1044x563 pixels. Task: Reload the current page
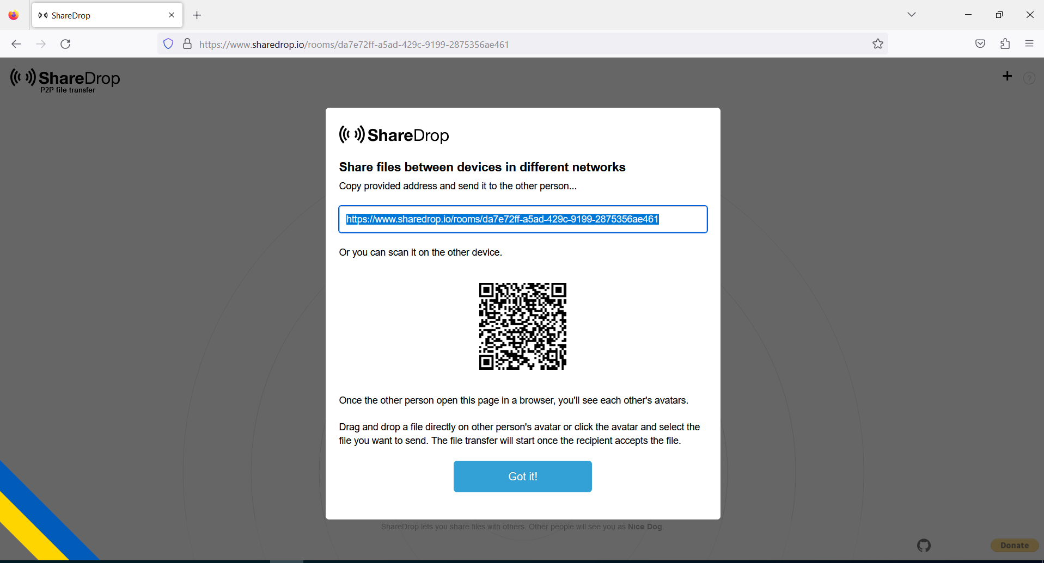tap(65, 44)
